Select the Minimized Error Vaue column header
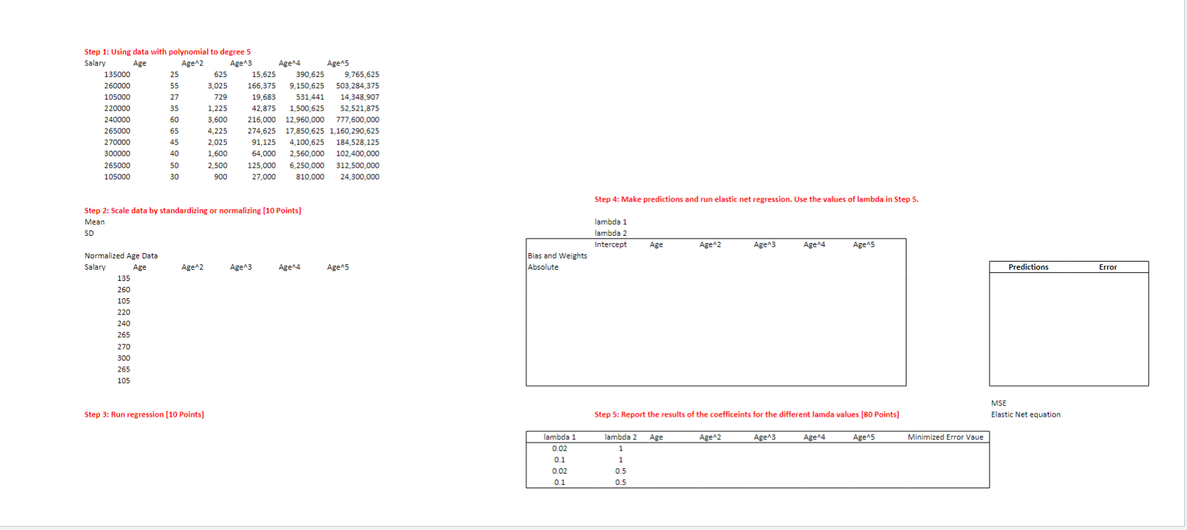Image resolution: width=1187 pixels, height=530 pixels. click(x=946, y=437)
